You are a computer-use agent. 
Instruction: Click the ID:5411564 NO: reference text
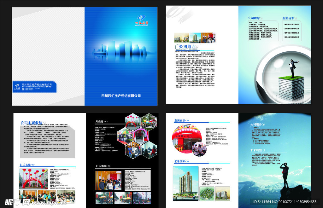click(285, 202)
